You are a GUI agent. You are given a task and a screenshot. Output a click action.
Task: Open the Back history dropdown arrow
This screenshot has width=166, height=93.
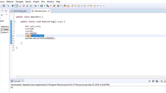pos(98,6)
